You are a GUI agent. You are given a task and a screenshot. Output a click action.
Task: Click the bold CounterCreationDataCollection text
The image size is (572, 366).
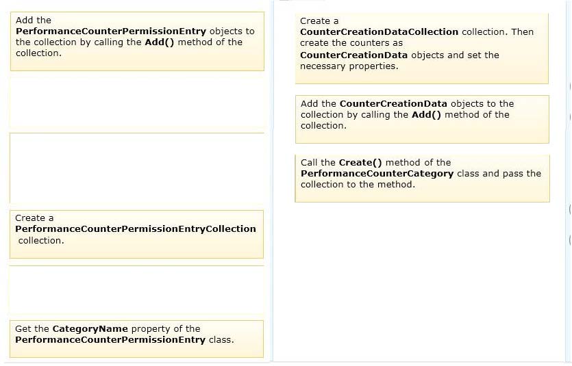click(x=379, y=32)
